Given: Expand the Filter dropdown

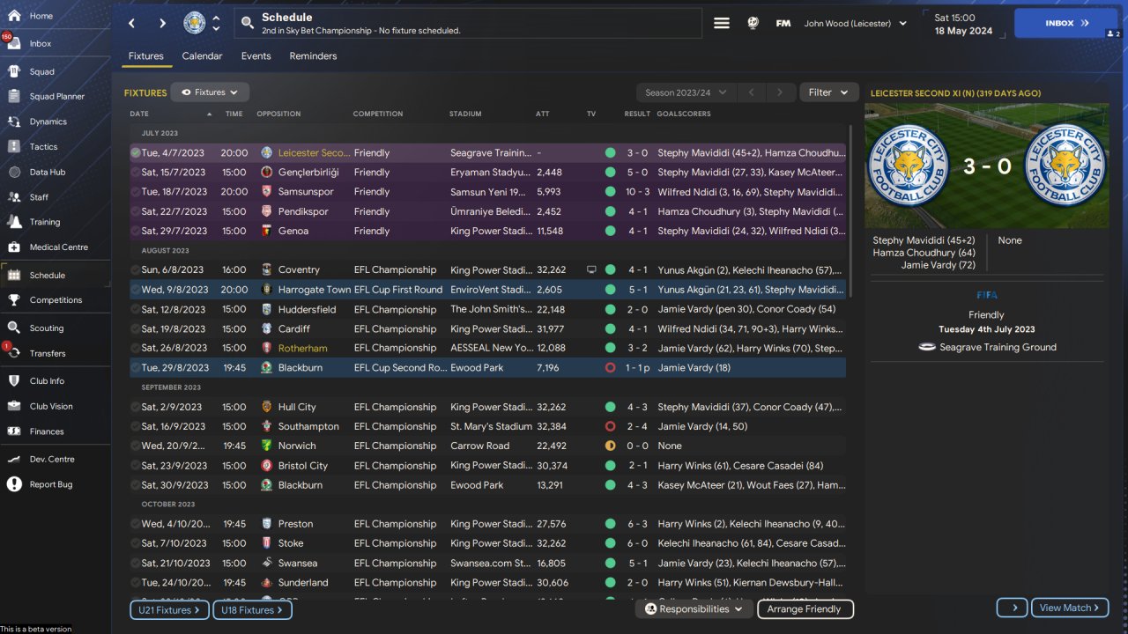Looking at the screenshot, I should 828,92.
